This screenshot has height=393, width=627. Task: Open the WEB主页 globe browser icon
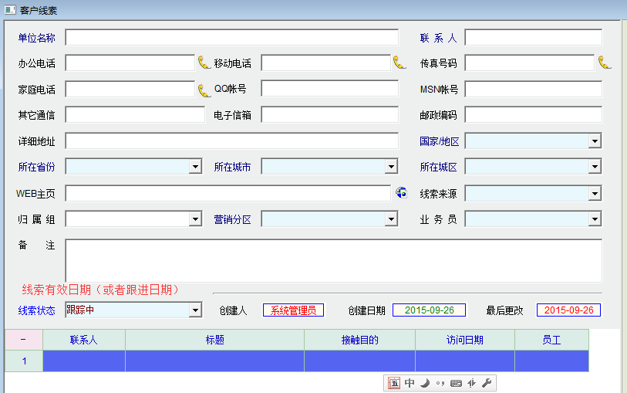(401, 193)
